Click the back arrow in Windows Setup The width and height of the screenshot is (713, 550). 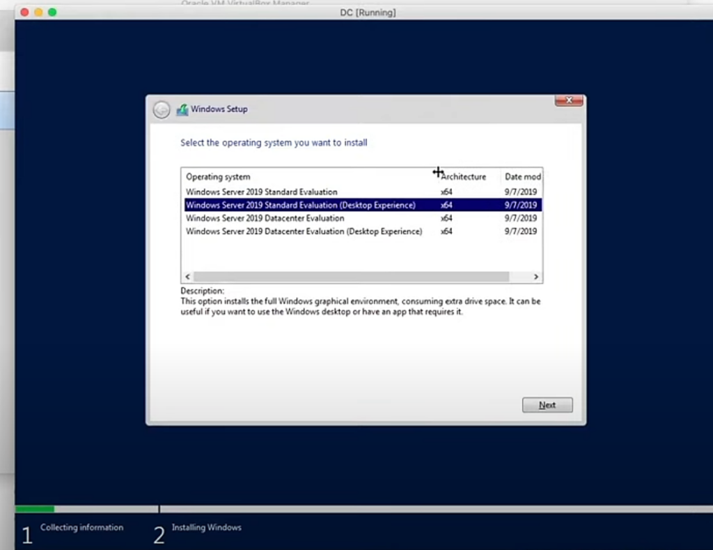coord(162,109)
